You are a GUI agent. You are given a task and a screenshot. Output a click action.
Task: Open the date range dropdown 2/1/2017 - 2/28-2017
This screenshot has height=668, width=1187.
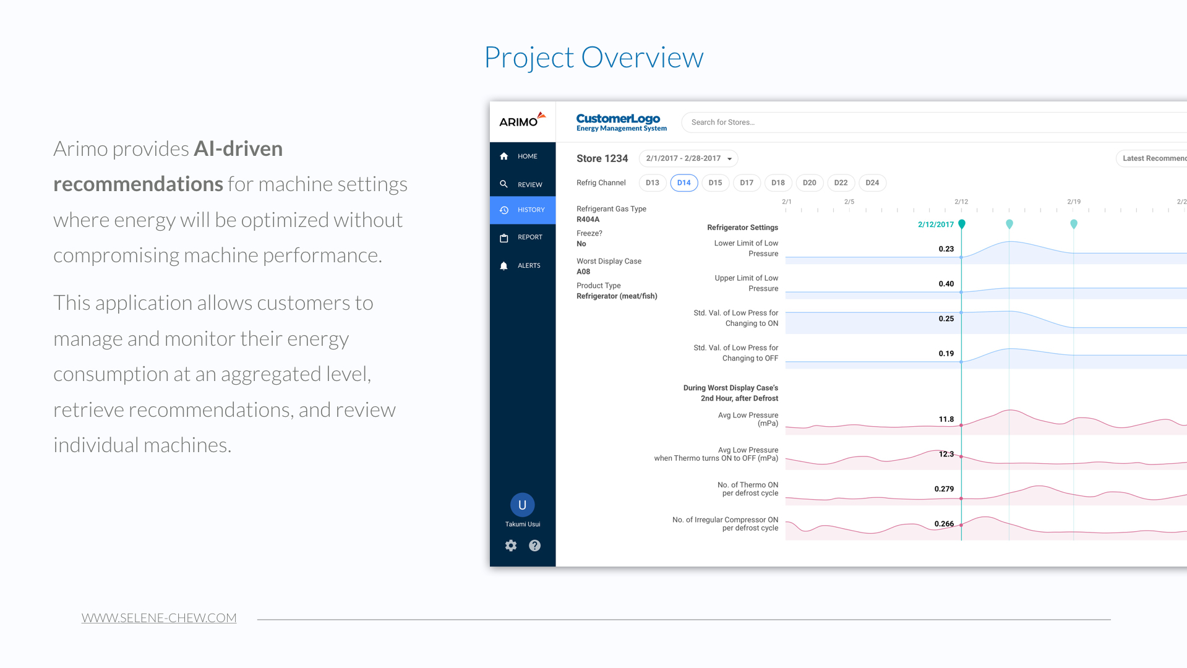688,158
